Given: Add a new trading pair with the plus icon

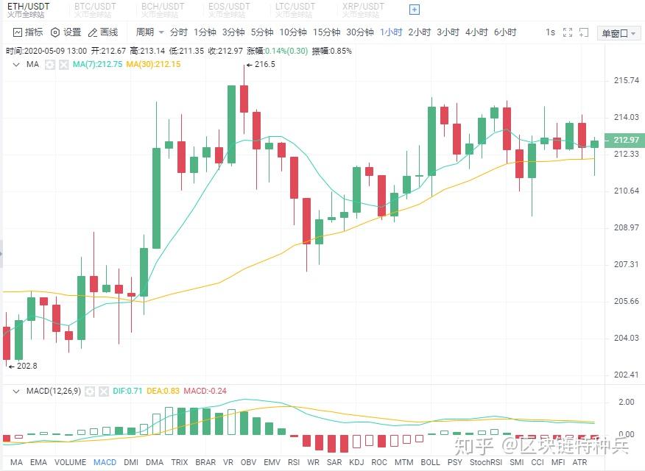Looking at the screenshot, I should click(413, 10).
